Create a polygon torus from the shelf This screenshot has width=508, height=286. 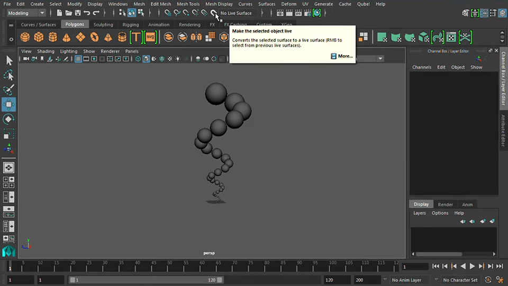tap(94, 37)
